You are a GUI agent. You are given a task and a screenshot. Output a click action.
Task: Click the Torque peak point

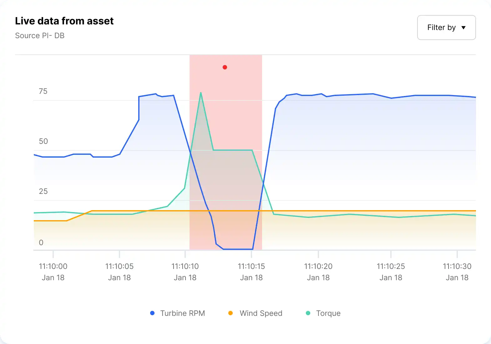coord(201,93)
